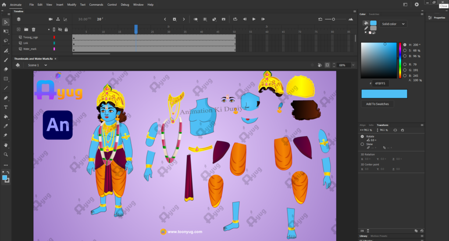Open the Solid color type dropdown
449x241 pixels.
coord(393,24)
